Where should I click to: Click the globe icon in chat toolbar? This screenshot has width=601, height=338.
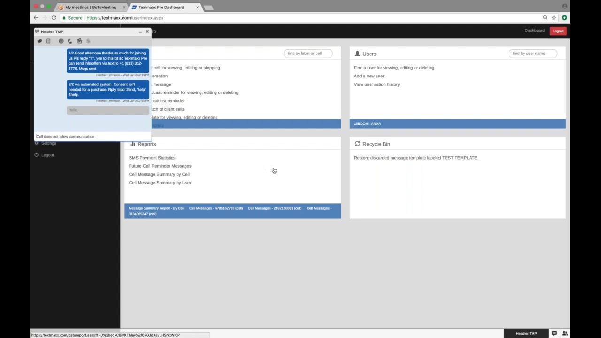[x=61, y=41]
